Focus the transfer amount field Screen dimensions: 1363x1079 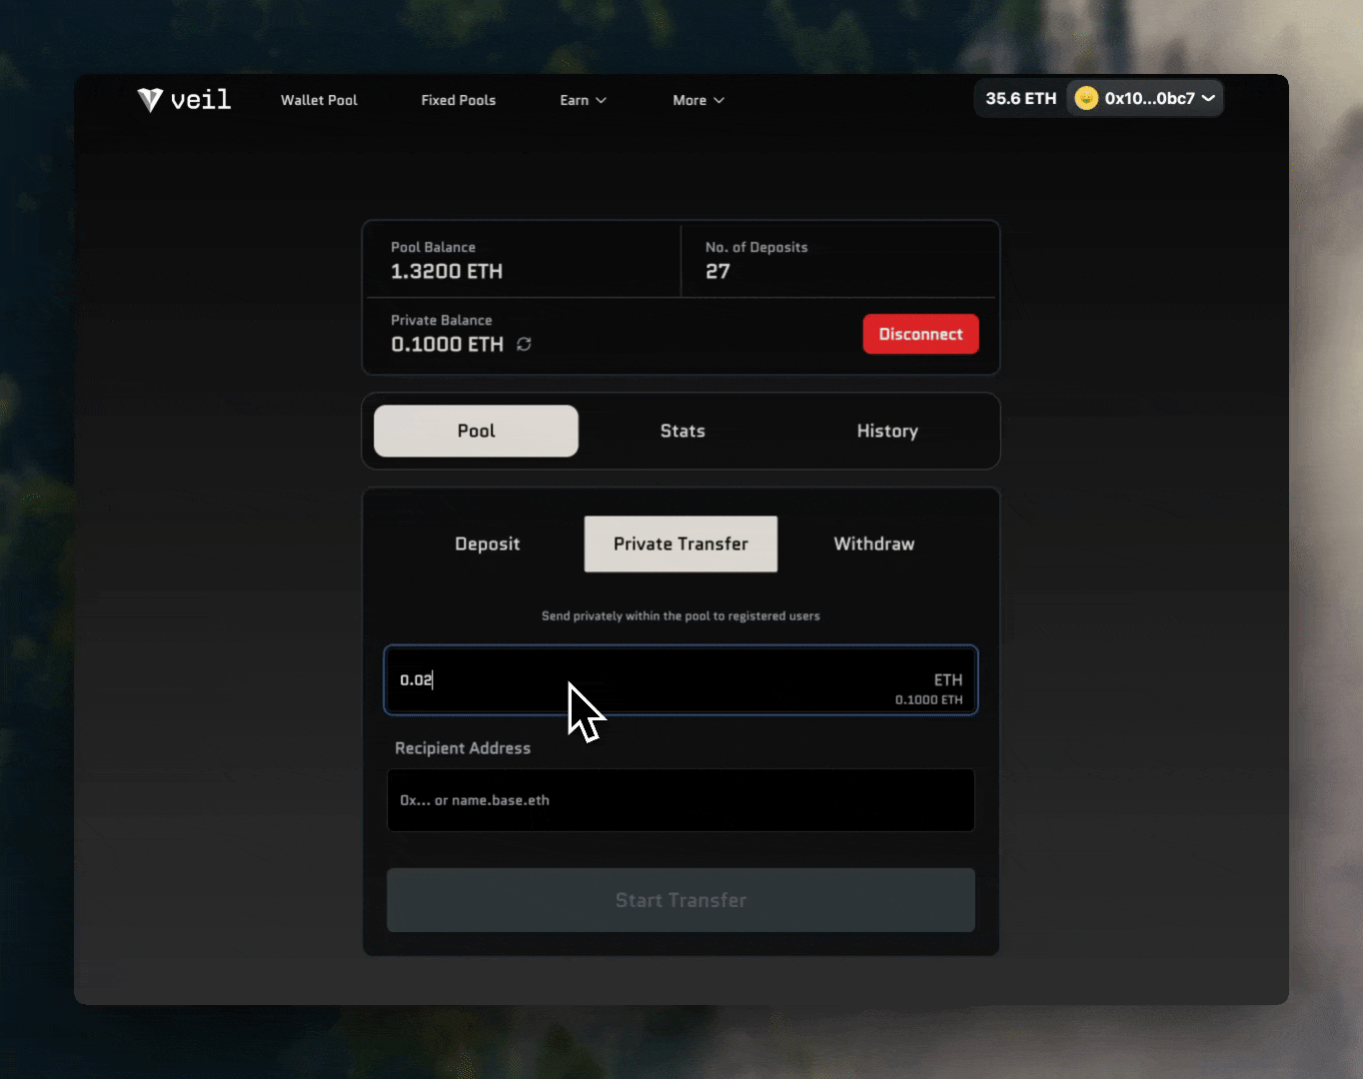681,679
